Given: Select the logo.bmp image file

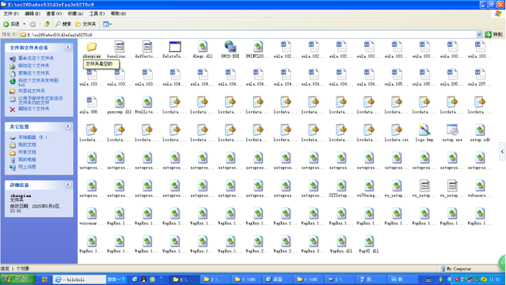Looking at the screenshot, I should coord(424,131).
